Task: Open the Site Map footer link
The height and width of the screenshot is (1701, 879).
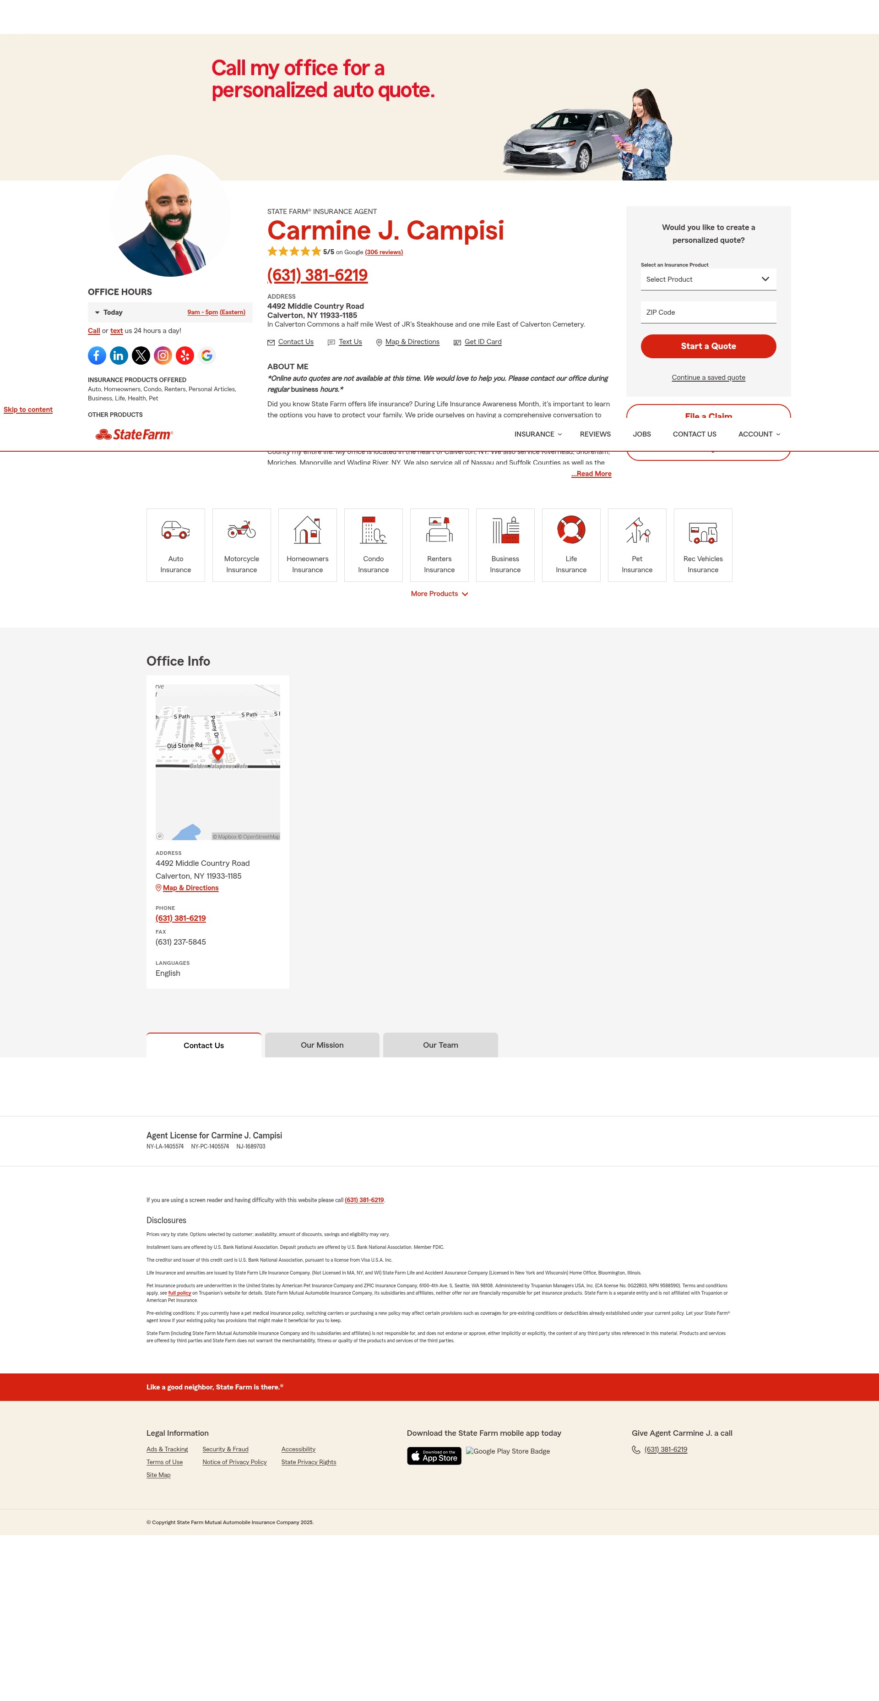Action: click(x=158, y=1475)
